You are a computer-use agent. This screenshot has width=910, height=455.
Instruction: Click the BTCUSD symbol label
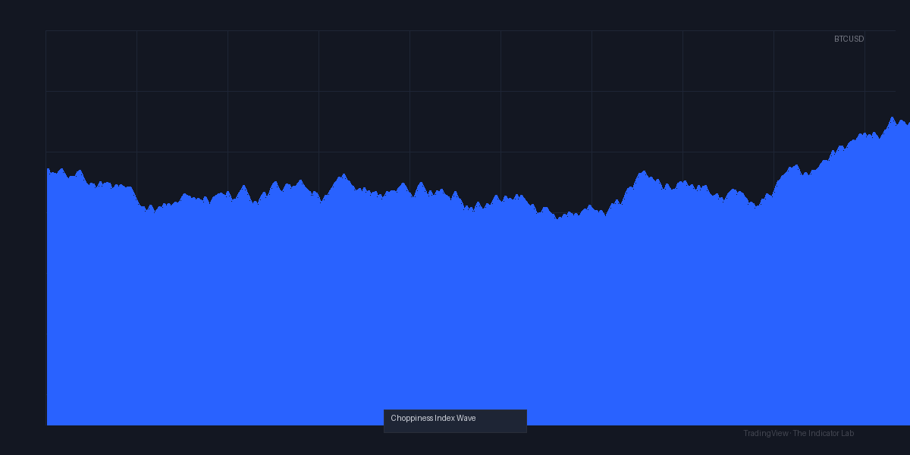[x=849, y=39]
